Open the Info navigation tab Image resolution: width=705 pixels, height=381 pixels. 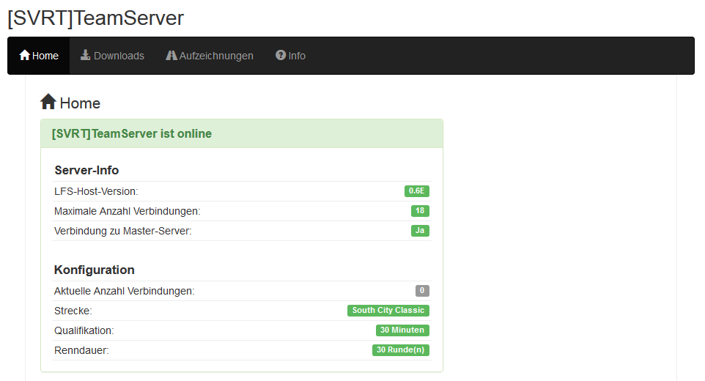tap(290, 56)
